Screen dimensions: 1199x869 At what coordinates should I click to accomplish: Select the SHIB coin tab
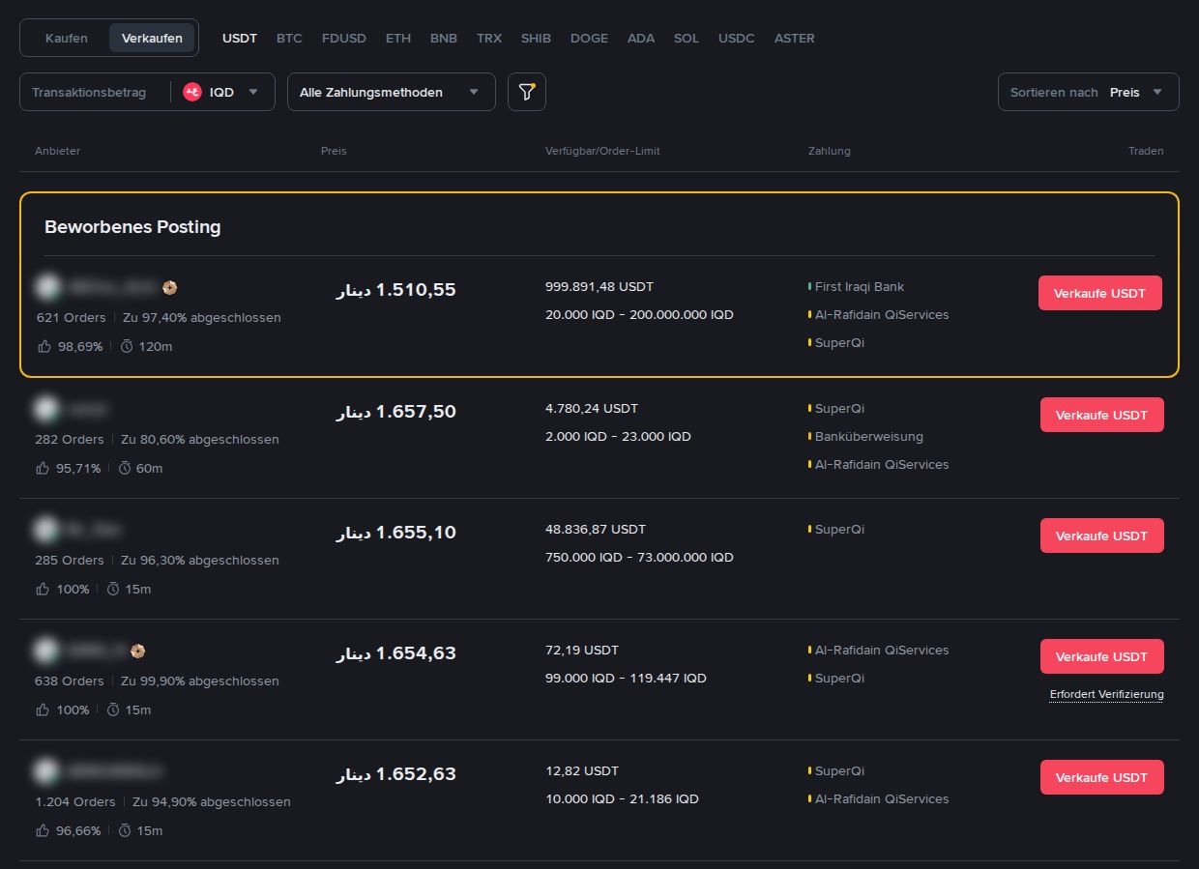click(x=536, y=38)
